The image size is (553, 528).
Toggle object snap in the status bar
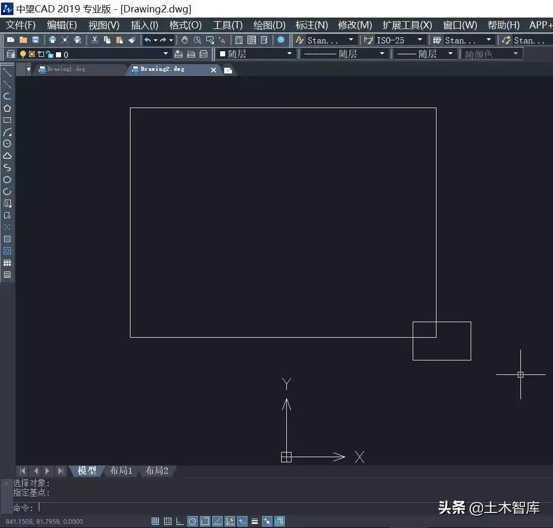(x=205, y=521)
